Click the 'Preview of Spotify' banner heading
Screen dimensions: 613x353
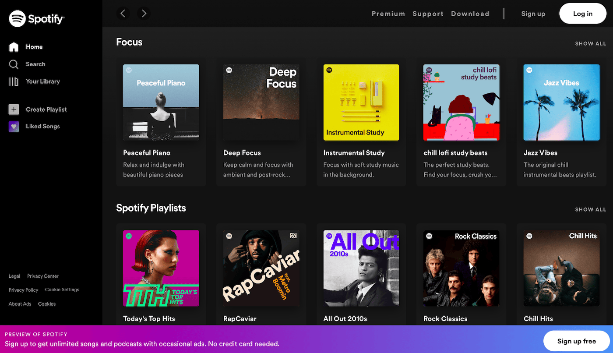click(36, 335)
